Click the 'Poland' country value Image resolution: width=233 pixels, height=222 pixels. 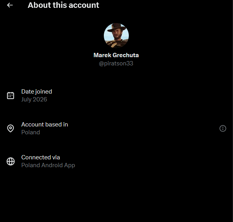[x=30, y=132]
